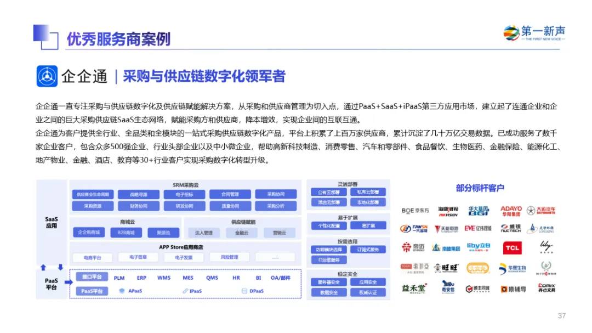Click the 个性化配置 box

329,225
